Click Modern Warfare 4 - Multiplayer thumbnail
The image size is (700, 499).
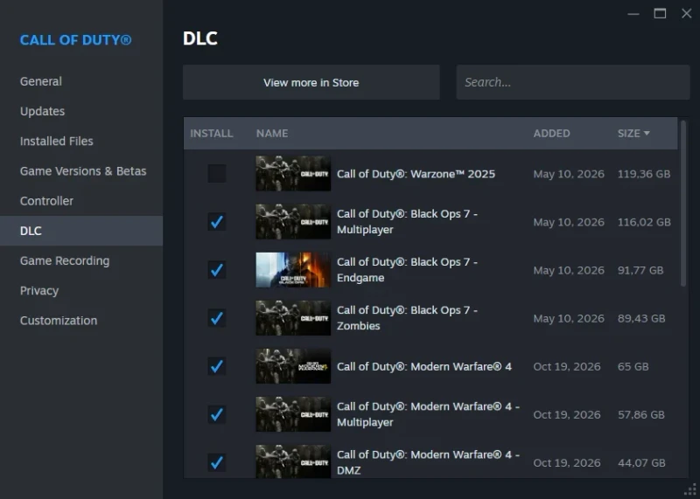[x=293, y=414]
